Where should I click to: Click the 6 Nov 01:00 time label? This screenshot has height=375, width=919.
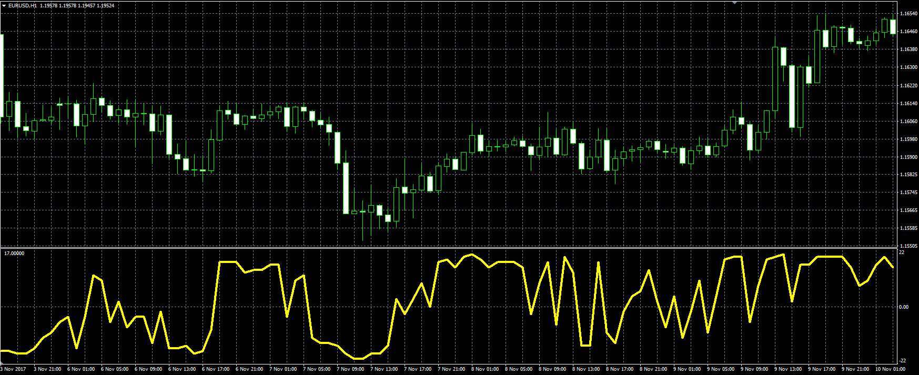pos(81,369)
